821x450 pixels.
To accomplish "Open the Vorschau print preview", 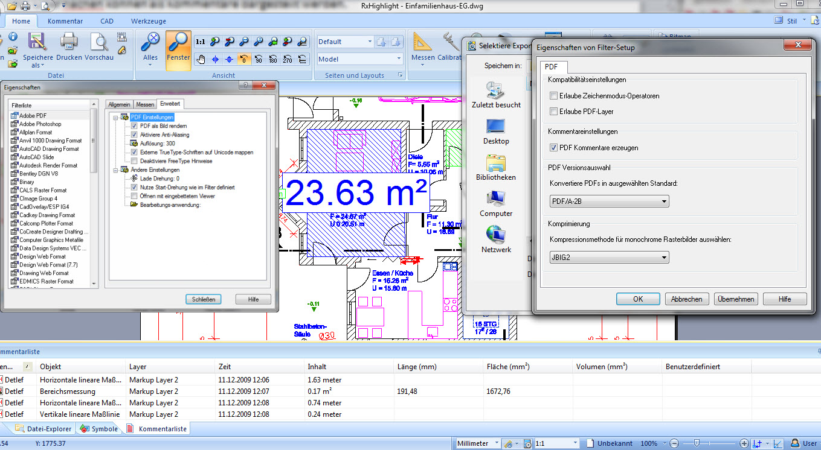I will [x=99, y=43].
